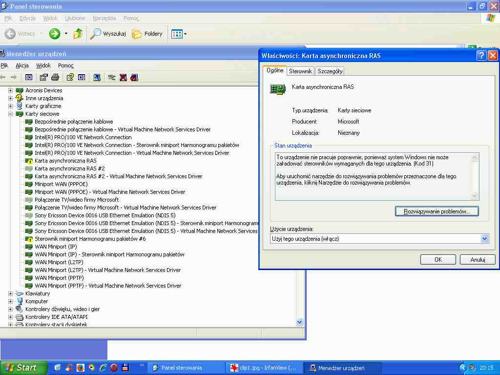The image size is (500, 375).
Task: Open the Ulubione menu in Panel sterowania
Action: [x=75, y=18]
